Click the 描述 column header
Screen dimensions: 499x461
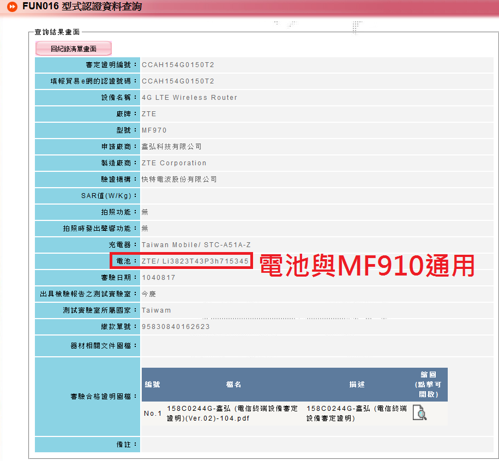point(357,384)
